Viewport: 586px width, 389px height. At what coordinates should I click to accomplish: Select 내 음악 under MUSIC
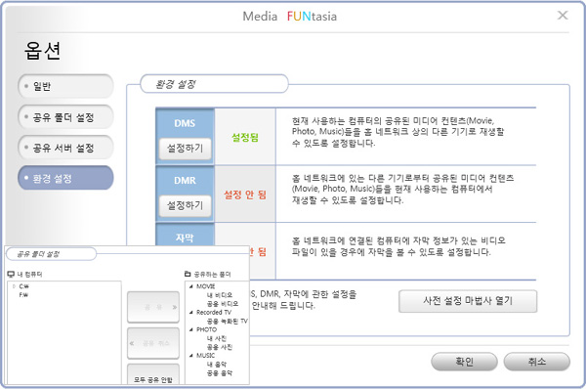point(217,364)
